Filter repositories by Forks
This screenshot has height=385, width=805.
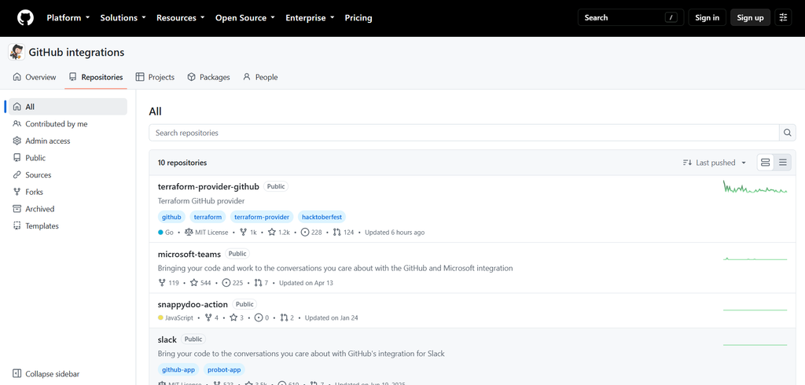coord(68,192)
